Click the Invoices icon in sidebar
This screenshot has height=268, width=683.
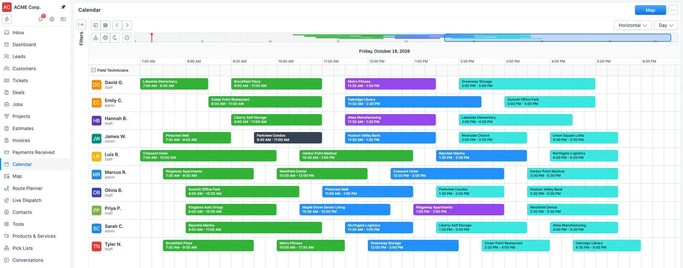[6, 140]
